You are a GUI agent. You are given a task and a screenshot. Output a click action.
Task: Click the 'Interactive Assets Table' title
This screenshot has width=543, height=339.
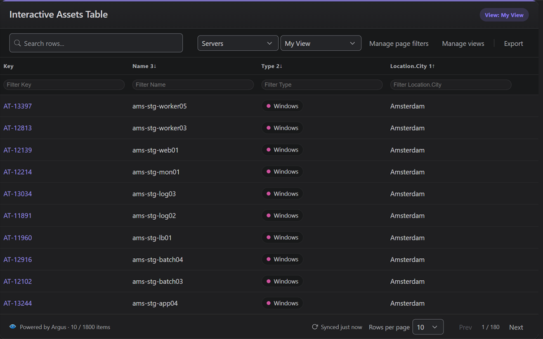coord(58,15)
